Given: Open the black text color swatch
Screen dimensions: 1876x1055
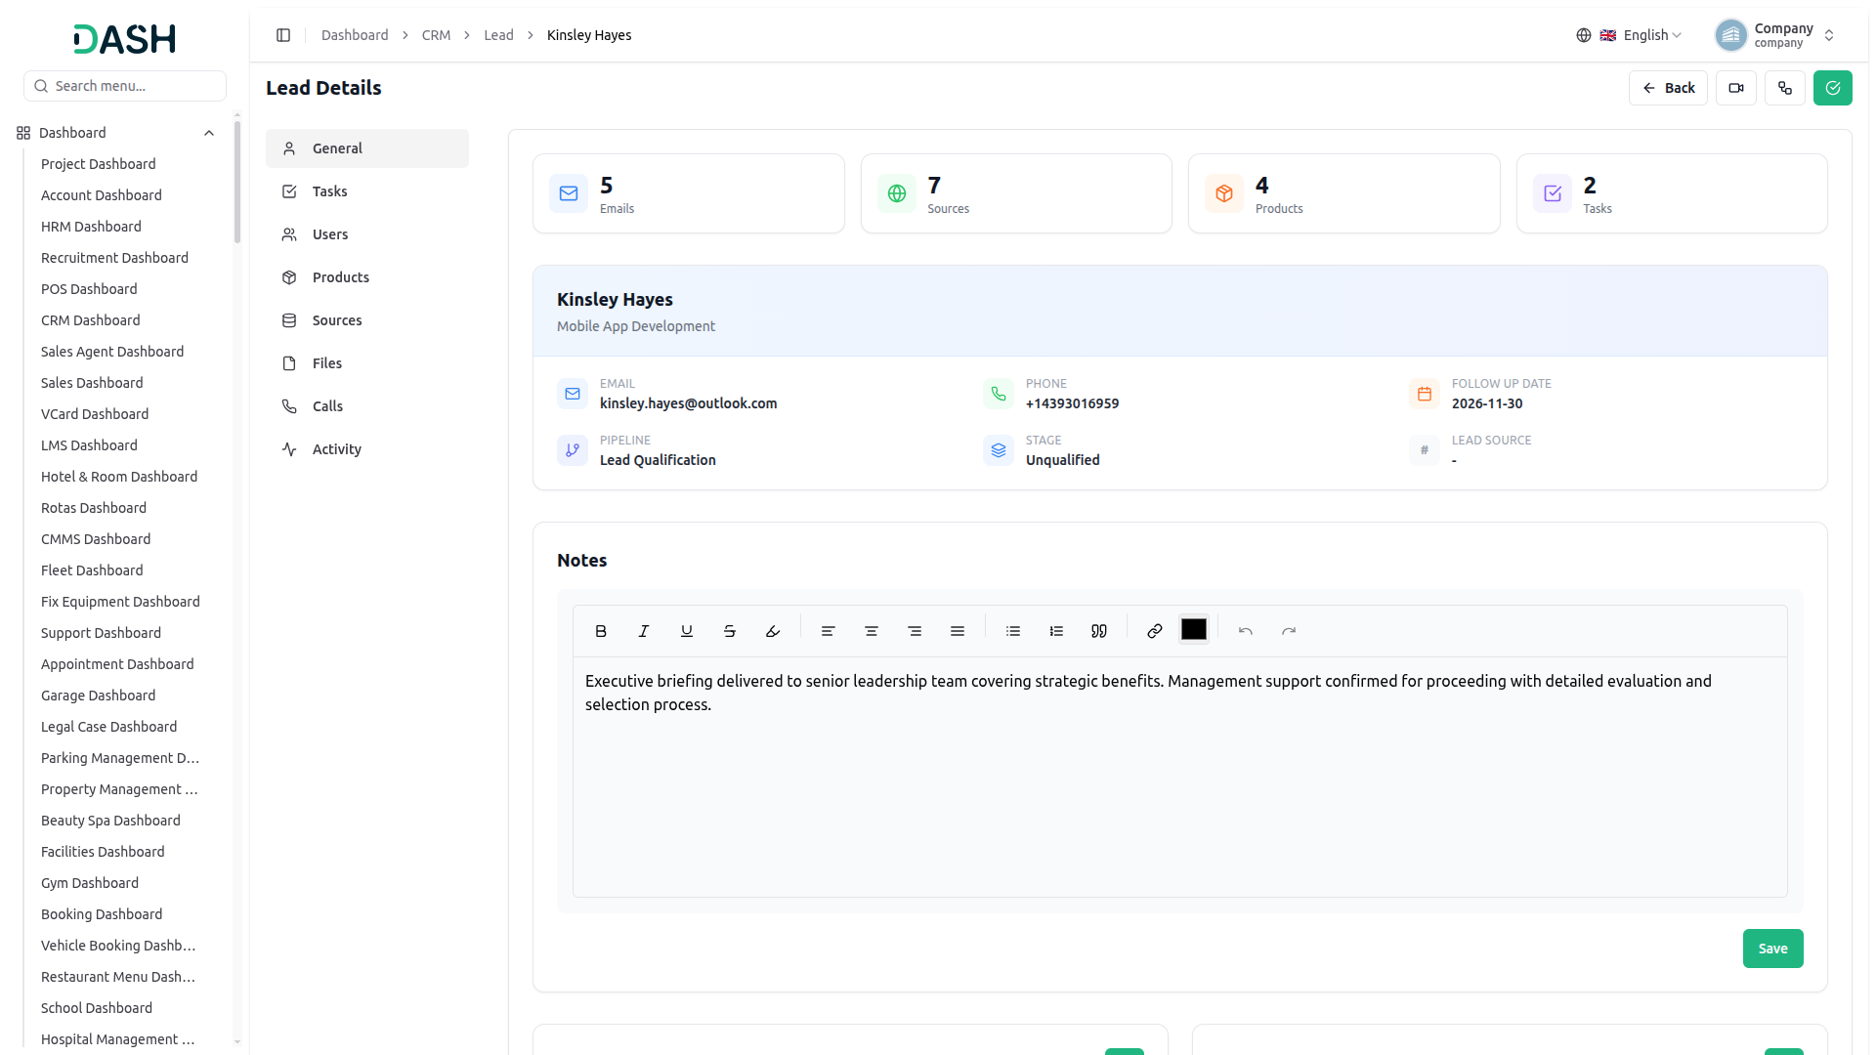Looking at the screenshot, I should [x=1194, y=630].
